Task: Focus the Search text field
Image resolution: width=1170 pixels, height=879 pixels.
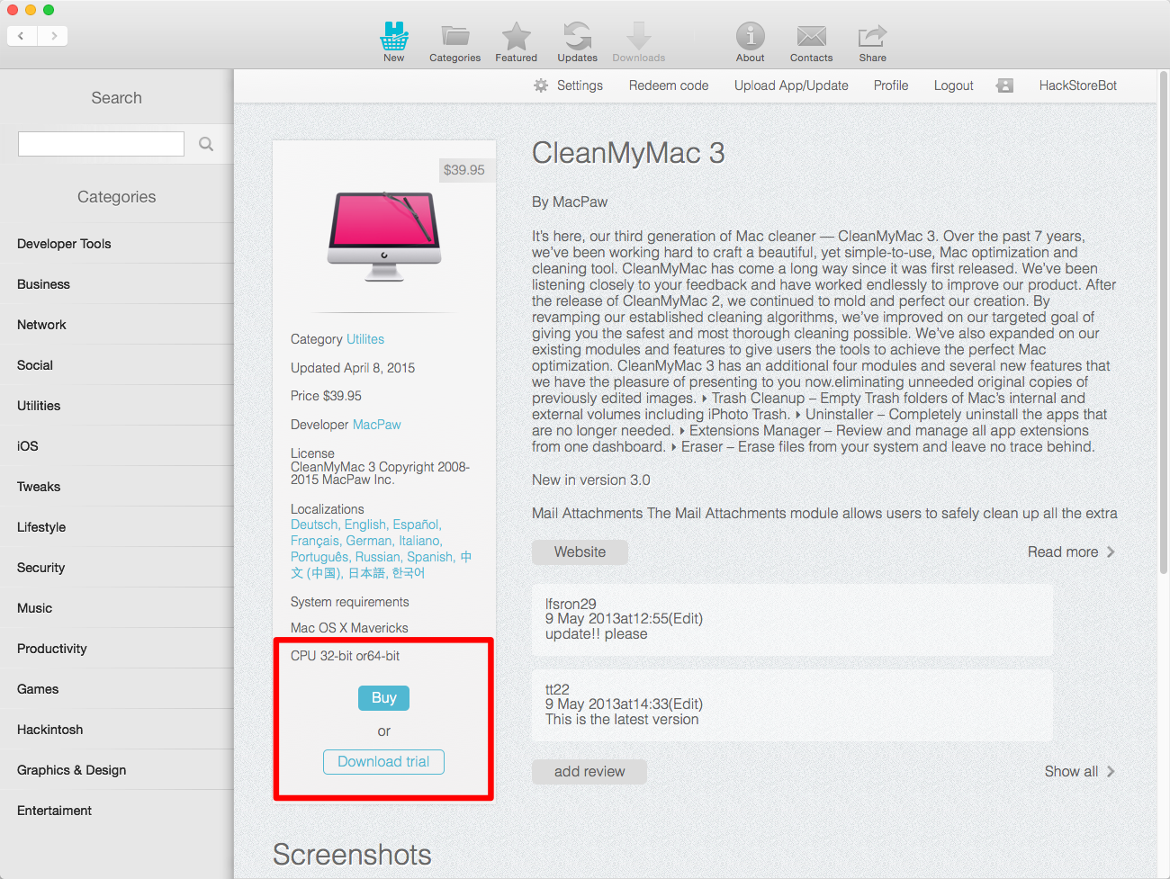Action: 101,144
